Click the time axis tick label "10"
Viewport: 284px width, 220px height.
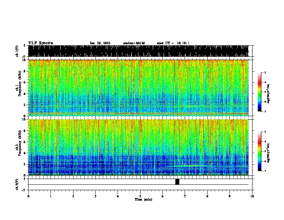pyautogui.click(x=252, y=196)
